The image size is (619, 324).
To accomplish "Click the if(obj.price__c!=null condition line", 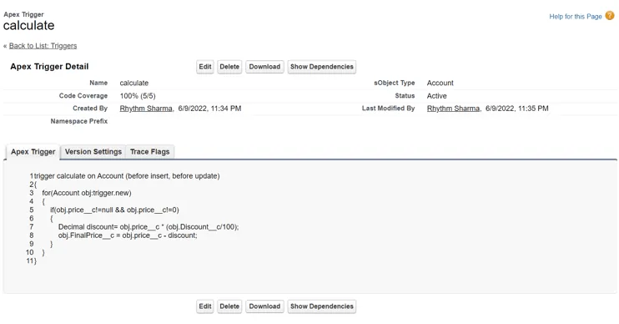I will pos(114,210).
